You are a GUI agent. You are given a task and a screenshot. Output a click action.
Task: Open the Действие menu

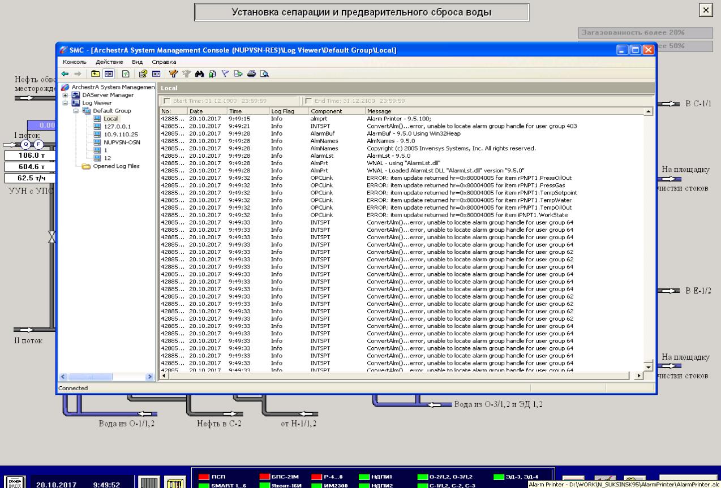click(109, 62)
